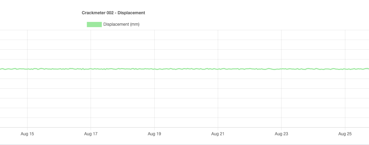Click the displacement line above Aug 25
This screenshot has width=369, height=145.
[345, 69]
